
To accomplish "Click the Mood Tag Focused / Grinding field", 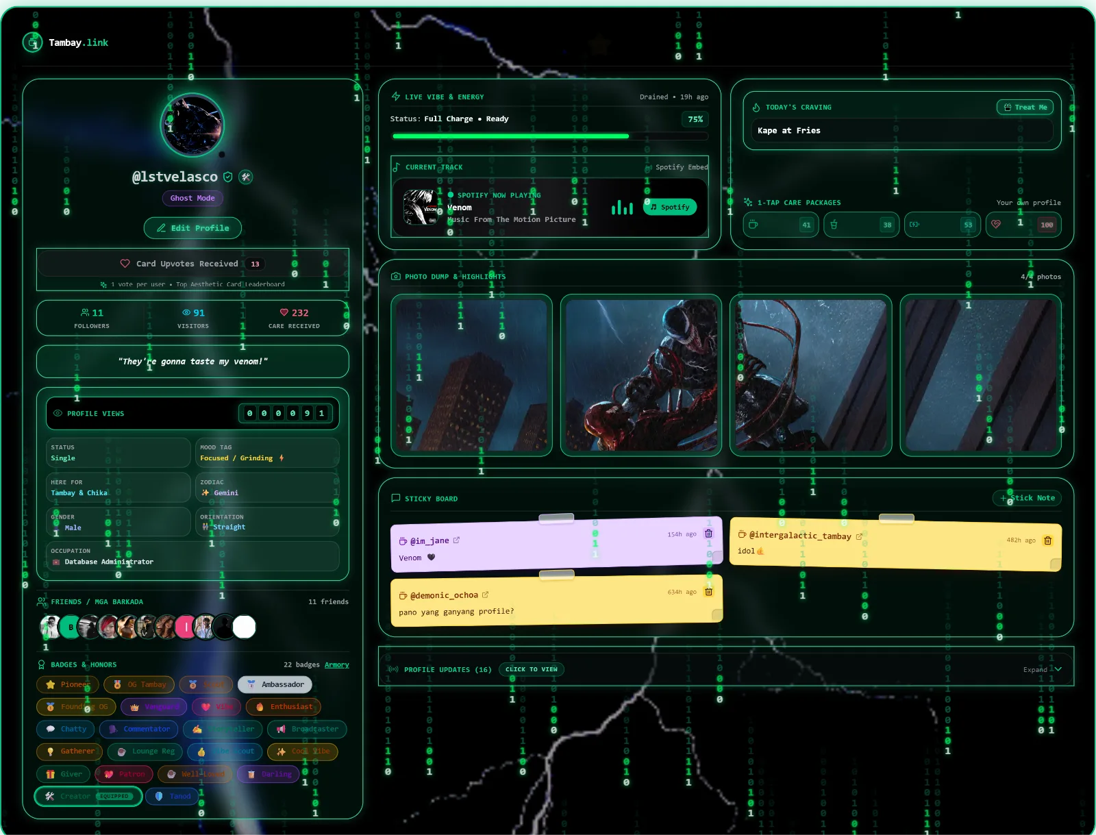I will coord(267,453).
